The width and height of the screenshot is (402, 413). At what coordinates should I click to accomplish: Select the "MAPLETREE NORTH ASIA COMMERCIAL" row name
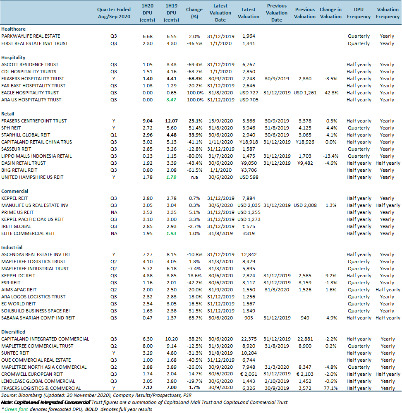coord(44,367)
